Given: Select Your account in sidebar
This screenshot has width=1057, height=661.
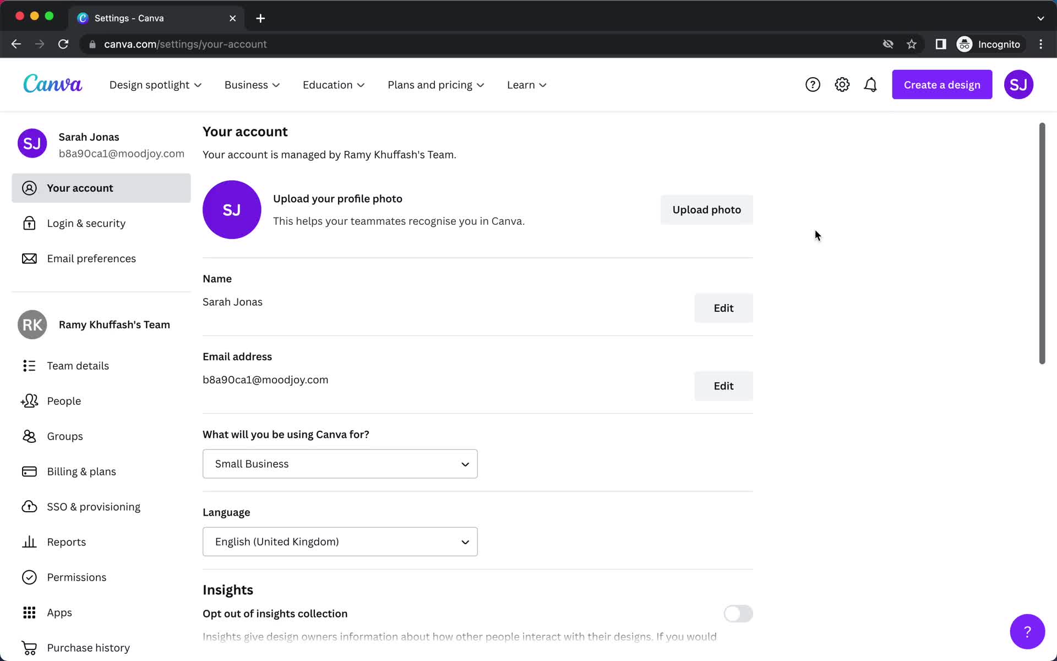Looking at the screenshot, I should 101,188.
